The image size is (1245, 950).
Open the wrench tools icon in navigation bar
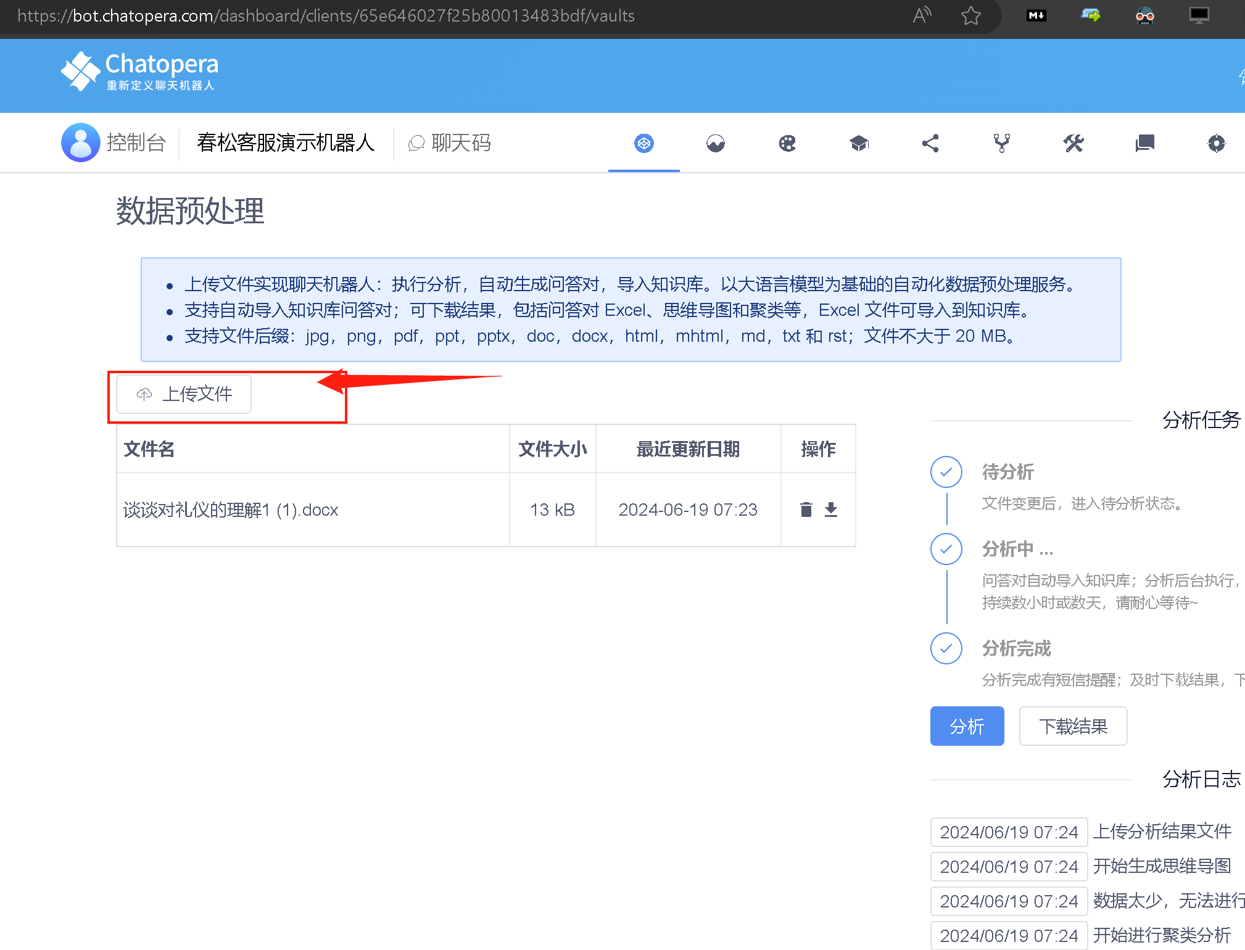click(x=1073, y=144)
